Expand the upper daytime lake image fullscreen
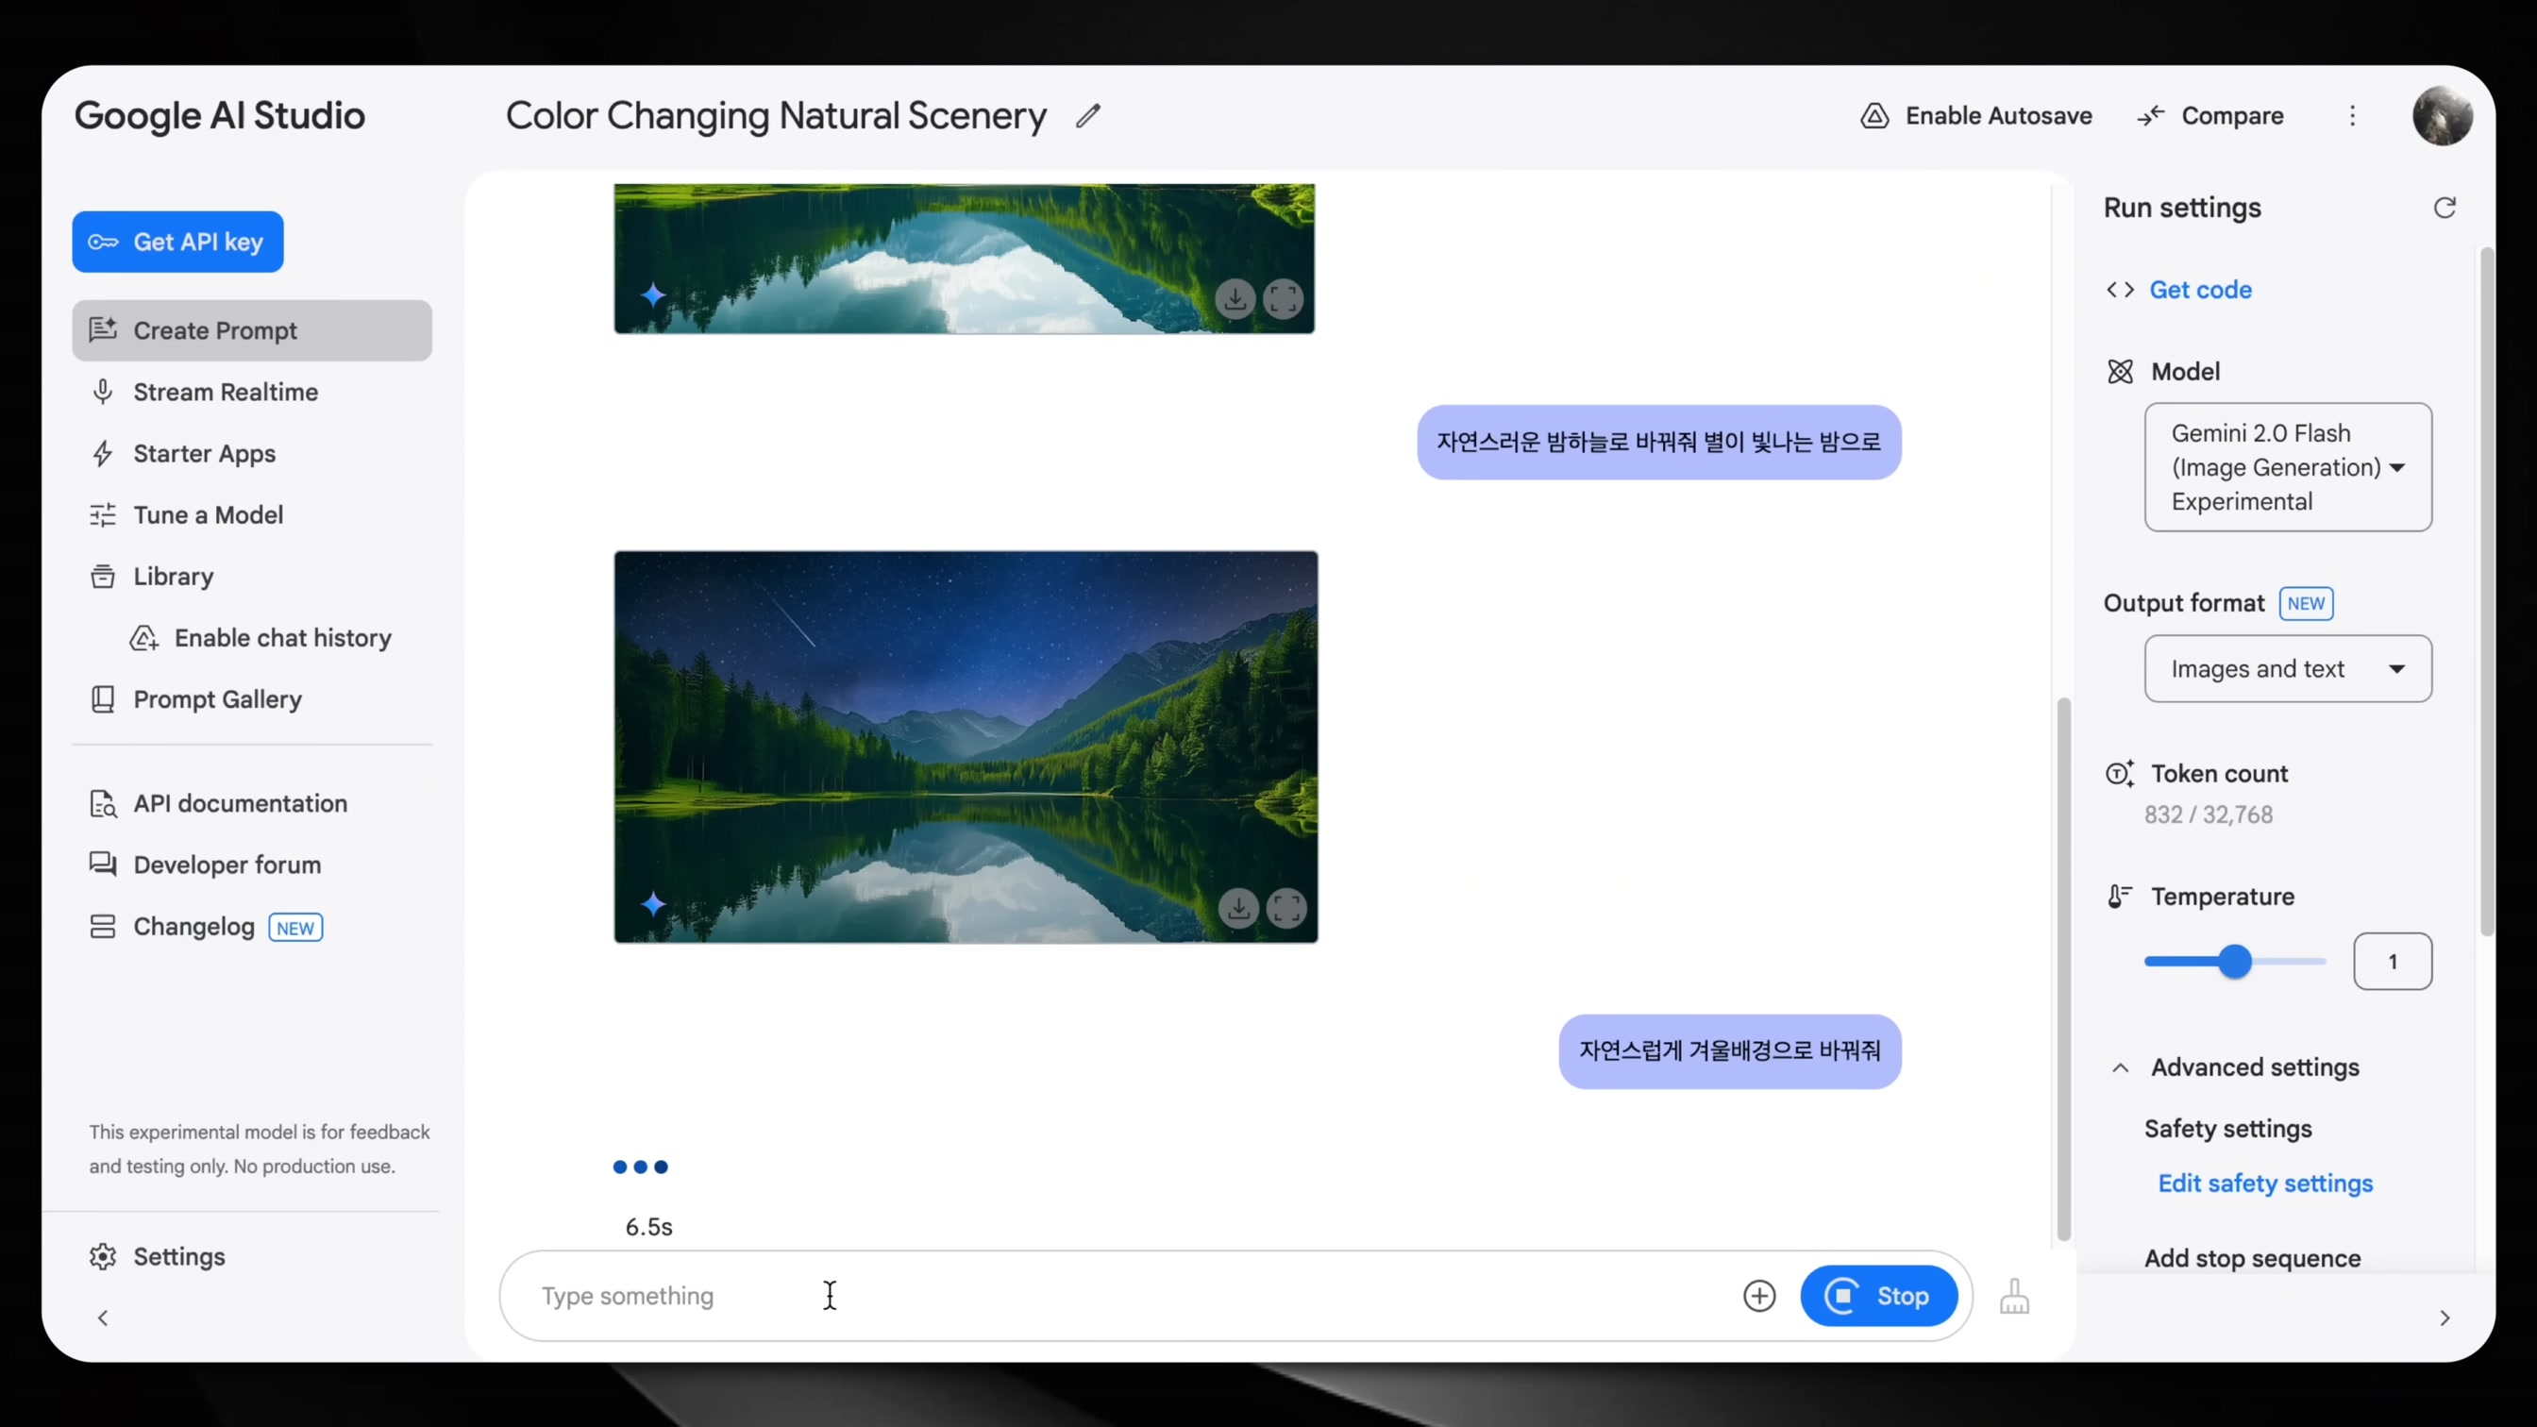The width and height of the screenshot is (2537, 1427). 1283,297
